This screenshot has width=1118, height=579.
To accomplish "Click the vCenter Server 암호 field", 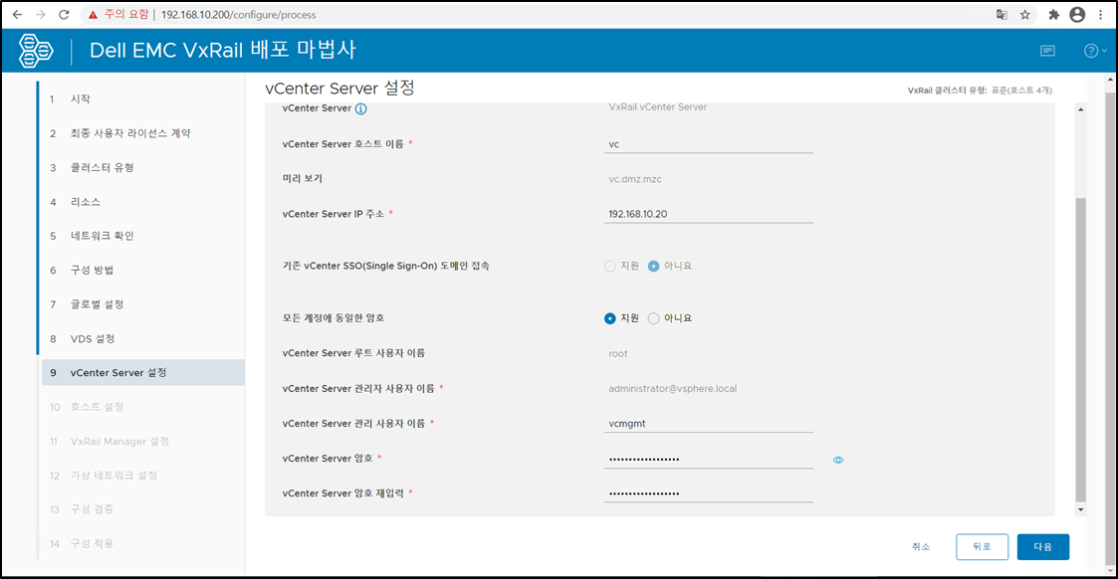I will 708,459.
